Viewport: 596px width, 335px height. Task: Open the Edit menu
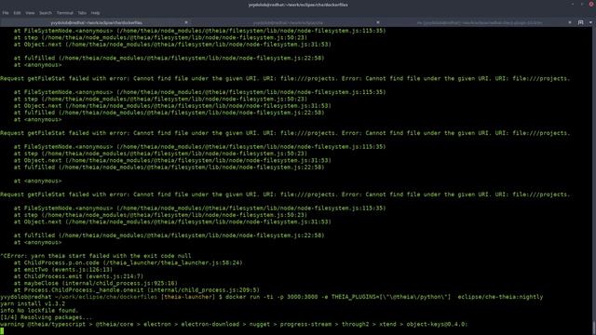point(17,13)
